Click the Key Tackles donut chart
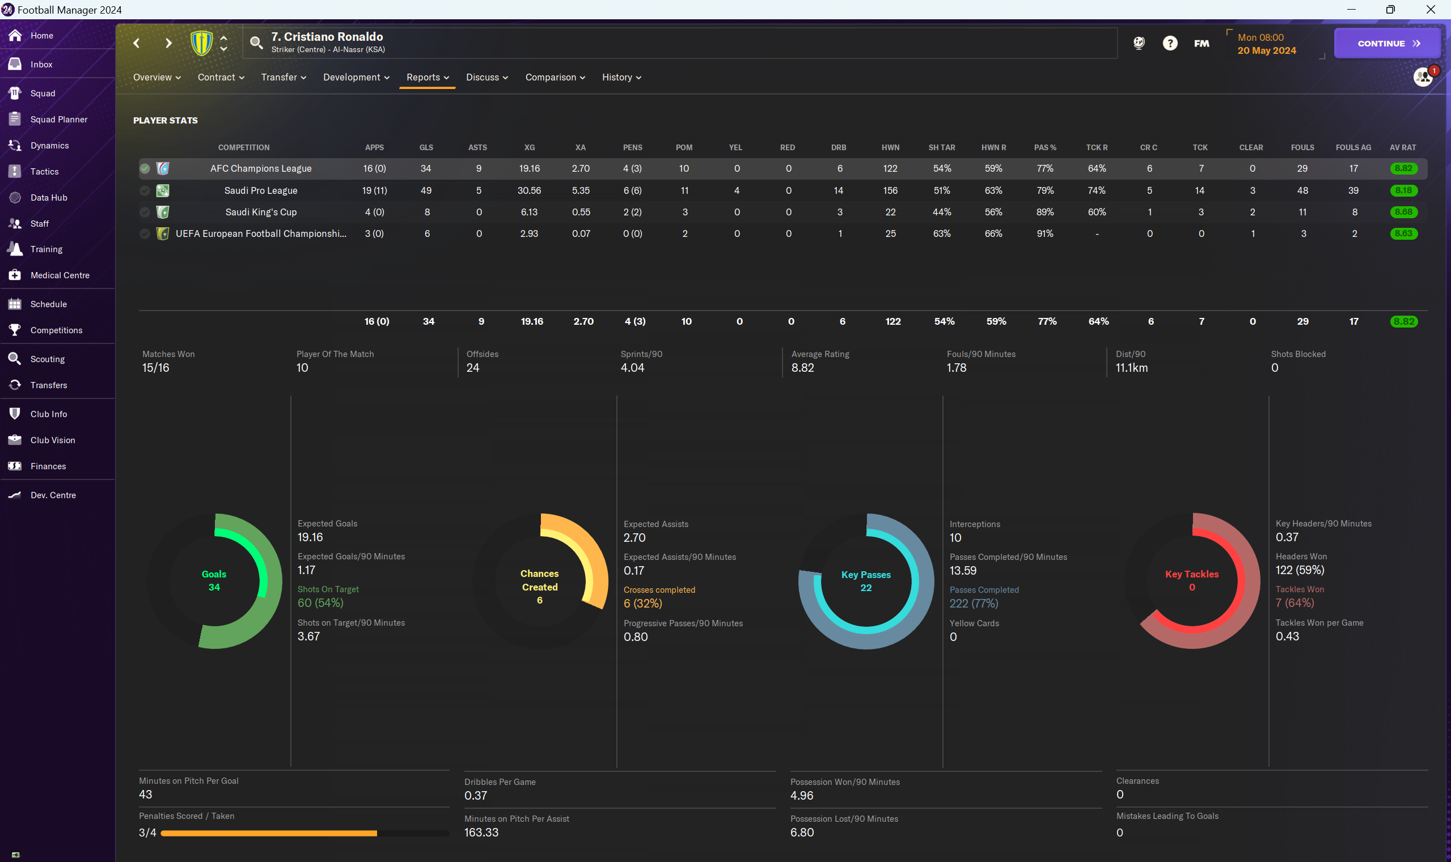The height and width of the screenshot is (862, 1451). [x=1192, y=581]
